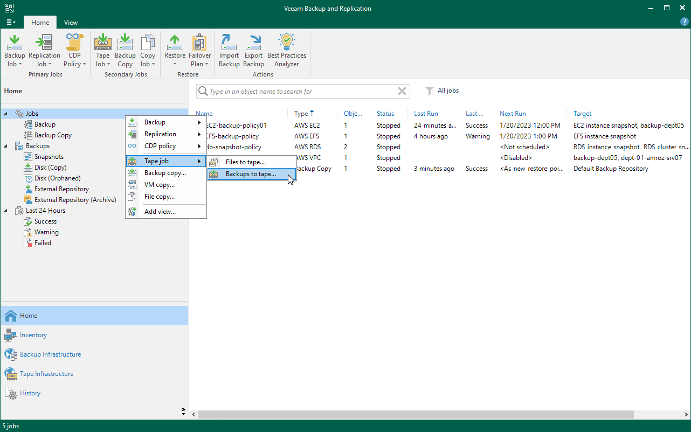Screen dimensions: 691x432
Task: Click the All jobs filter funnel icon
Action: click(430, 91)
